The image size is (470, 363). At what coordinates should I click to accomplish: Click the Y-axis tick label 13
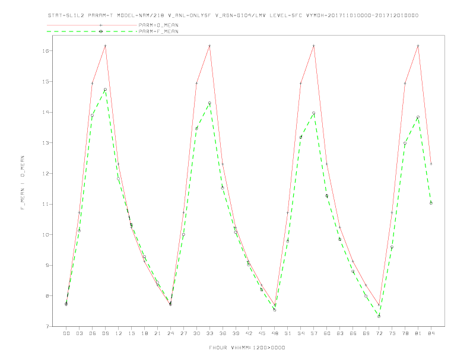pyautogui.click(x=45, y=143)
